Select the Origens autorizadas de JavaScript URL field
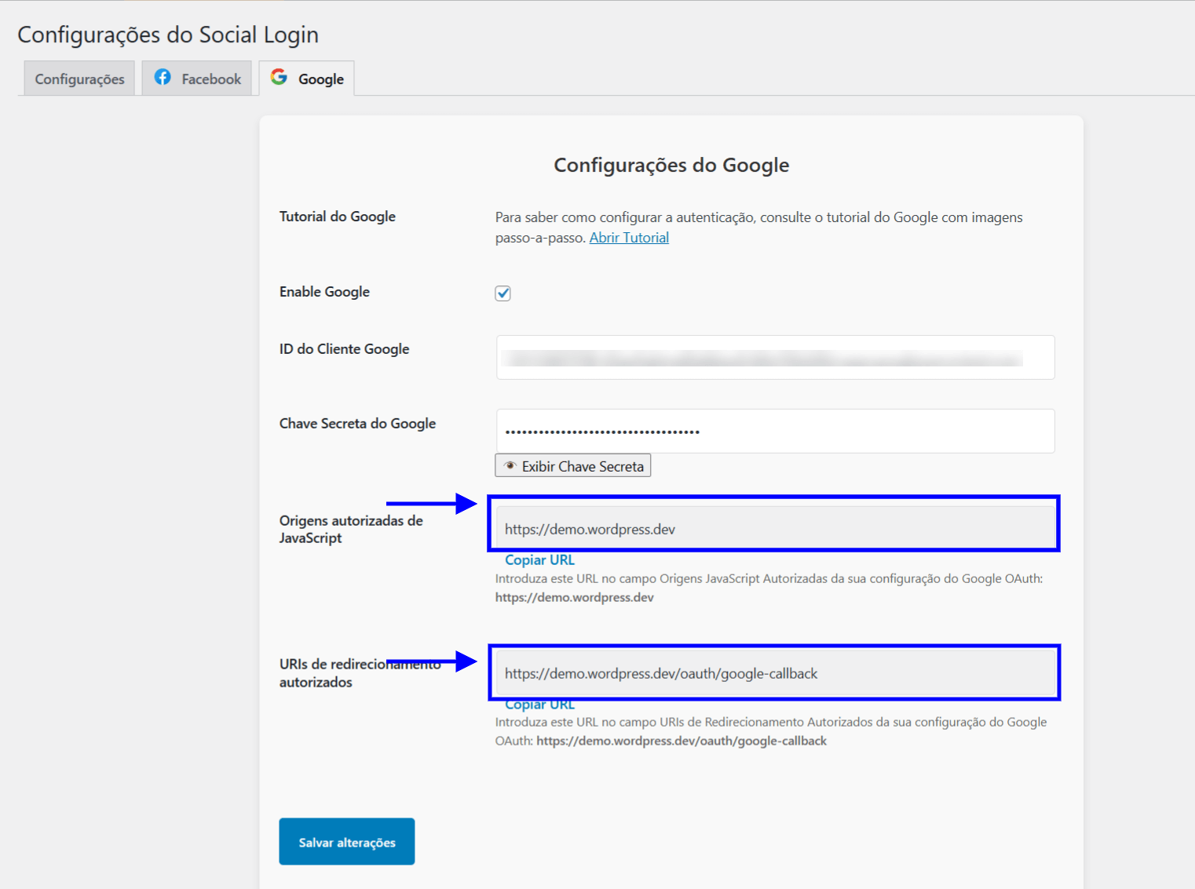Viewport: 1195px width, 889px height. click(x=775, y=528)
